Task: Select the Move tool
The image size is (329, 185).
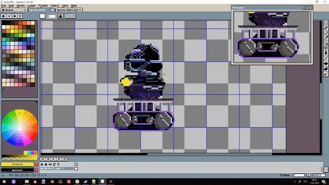Action: tap(326, 48)
